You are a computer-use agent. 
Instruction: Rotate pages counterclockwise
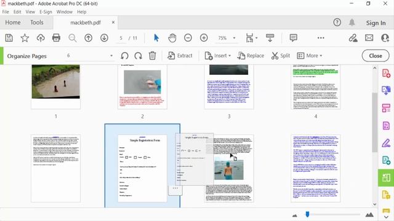coord(124,56)
